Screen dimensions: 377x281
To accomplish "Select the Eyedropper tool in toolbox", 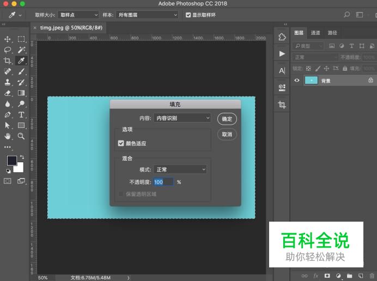I will pyautogui.click(x=21, y=60).
